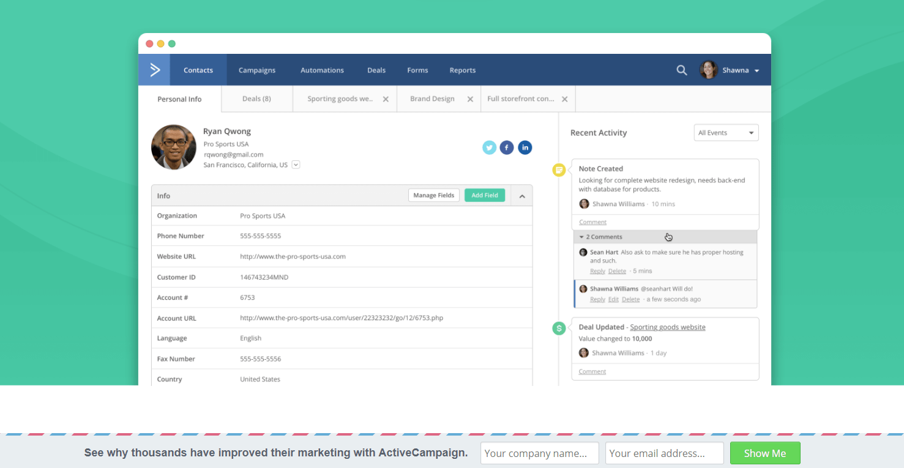
Task: Switch to the Brand Design tab
Action: pos(432,98)
